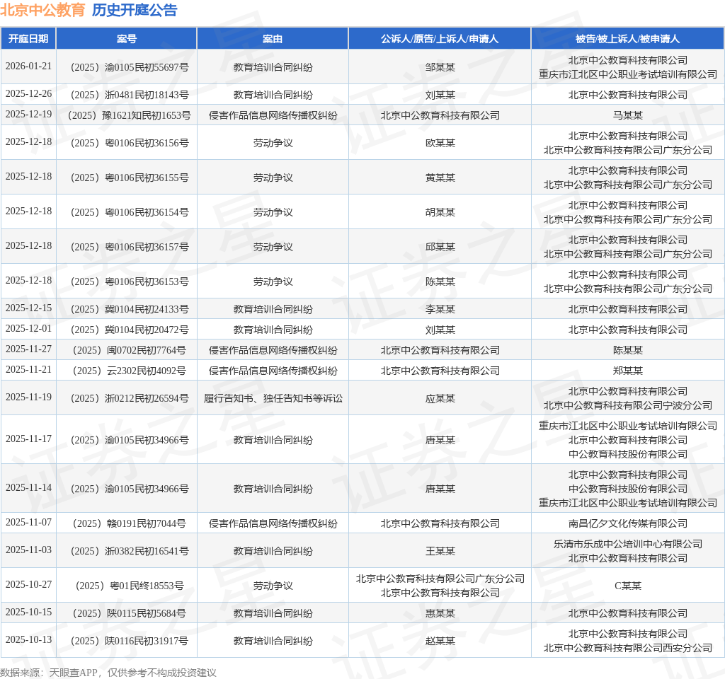Click plaintiff 唐某某 in 2025-11-17 row
This screenshot has height=679, width=725.
coord(440,440)
